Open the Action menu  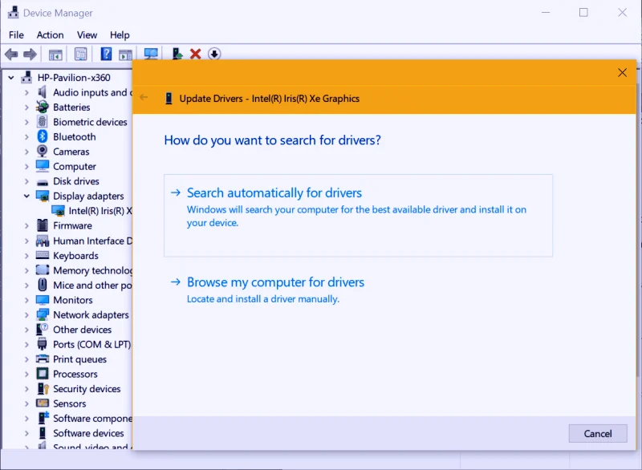click(50, 34)
